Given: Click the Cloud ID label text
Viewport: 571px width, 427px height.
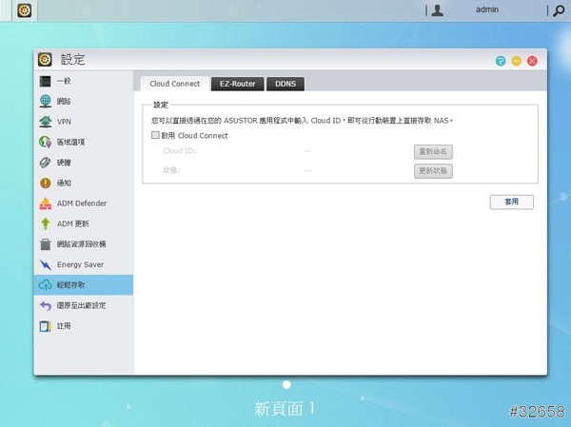Looking at the screenshot, I should pyautogui.click(x=180, y=150).
